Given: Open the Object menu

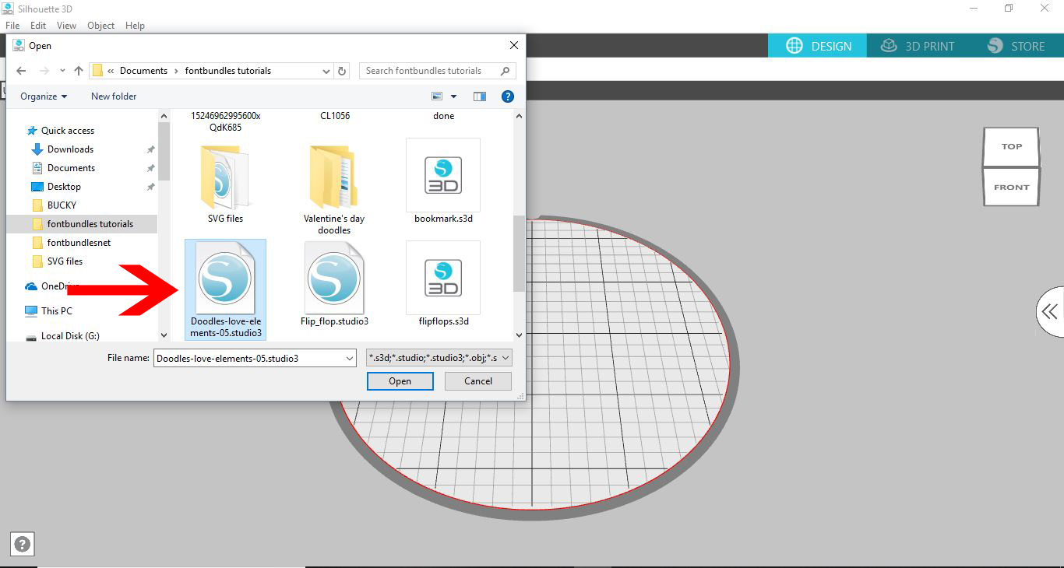Looking at the screenshot, I should [x=101, y=26].
